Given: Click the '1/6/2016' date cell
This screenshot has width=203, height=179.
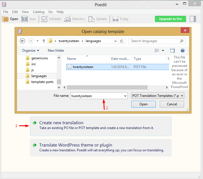Looking at the screenshot, I should (120, 67).
